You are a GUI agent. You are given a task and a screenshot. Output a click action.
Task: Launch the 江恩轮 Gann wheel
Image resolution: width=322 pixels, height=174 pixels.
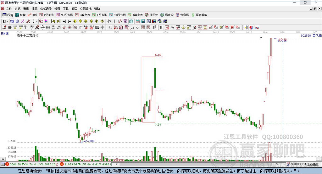coord(152,15)
